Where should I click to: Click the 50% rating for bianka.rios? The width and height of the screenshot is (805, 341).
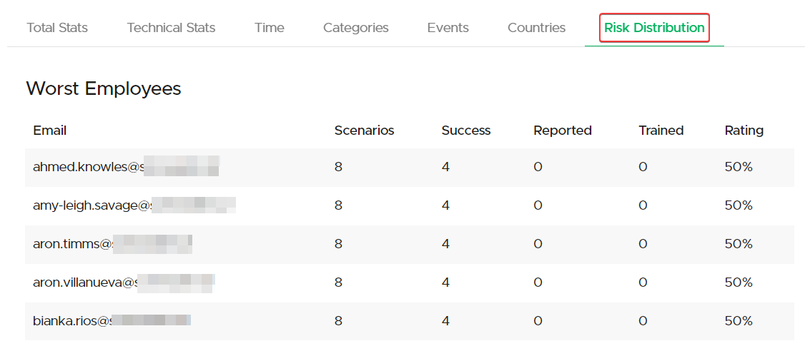pos(739,321)
